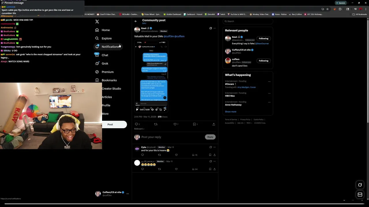Open options for the HBO Max trend
This screenshot has height=207, width=369.
pyautogui.click(x=269, y=93)
